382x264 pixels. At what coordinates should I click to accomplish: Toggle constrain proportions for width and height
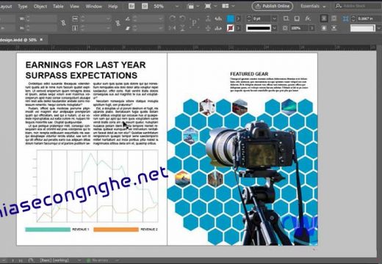[63, 23]
